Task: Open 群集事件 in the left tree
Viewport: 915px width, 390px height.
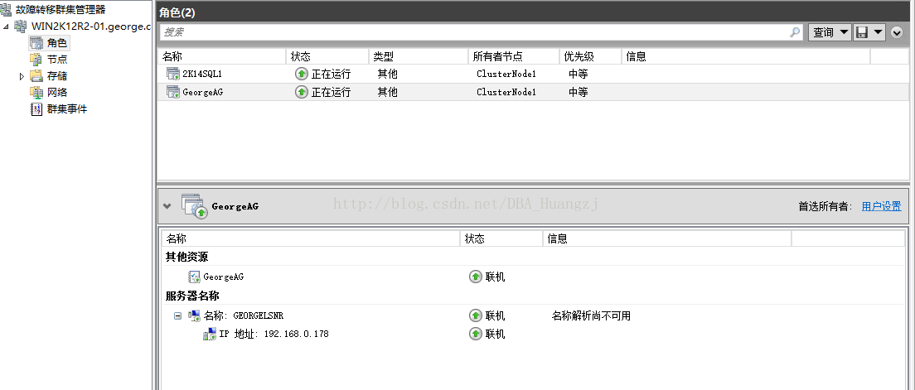Action: (x=67, y=109)
